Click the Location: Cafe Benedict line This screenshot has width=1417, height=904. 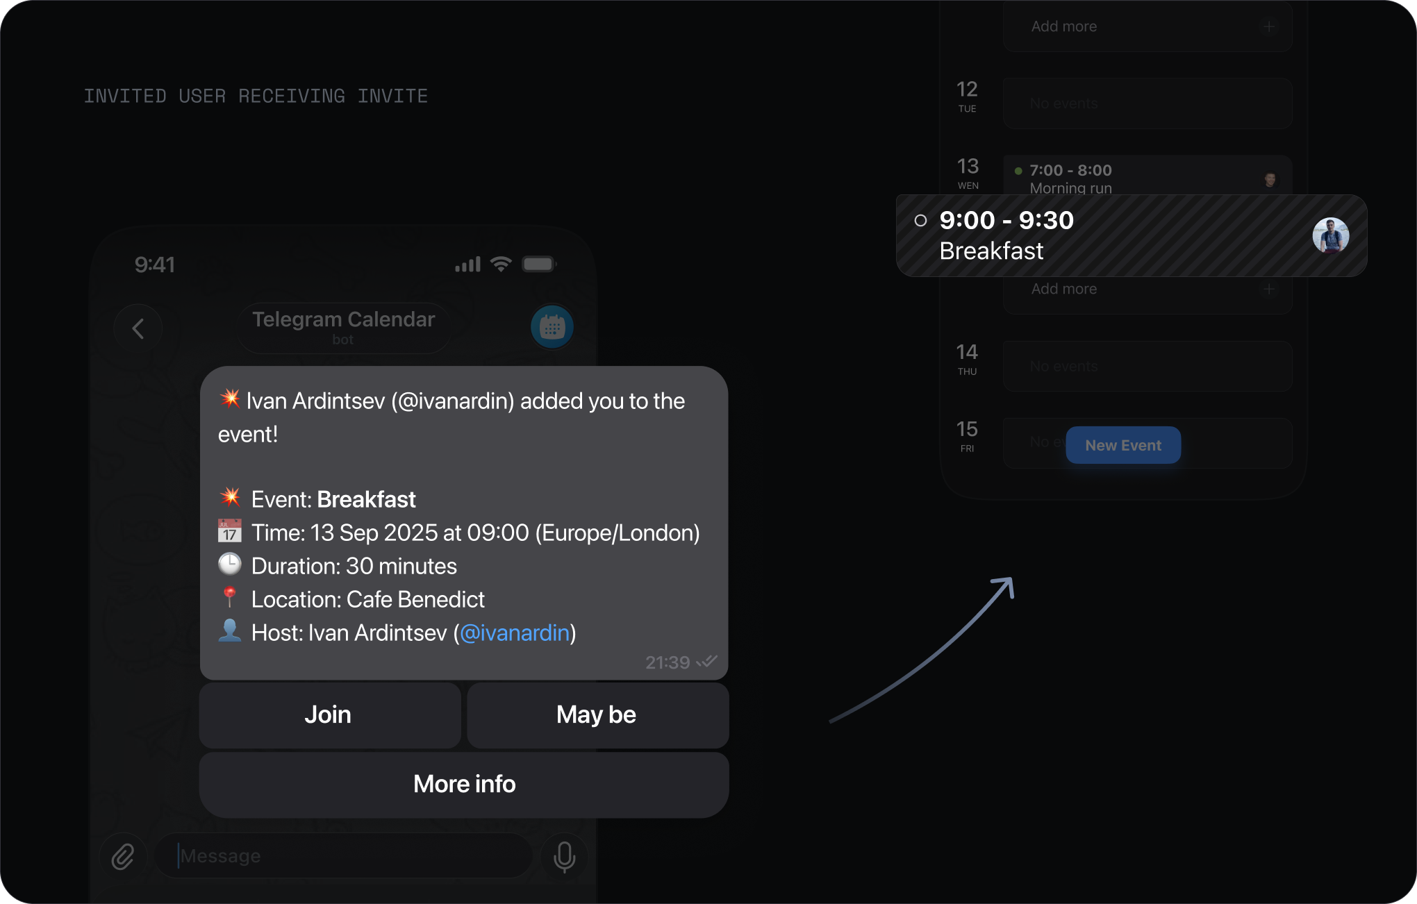351,599
